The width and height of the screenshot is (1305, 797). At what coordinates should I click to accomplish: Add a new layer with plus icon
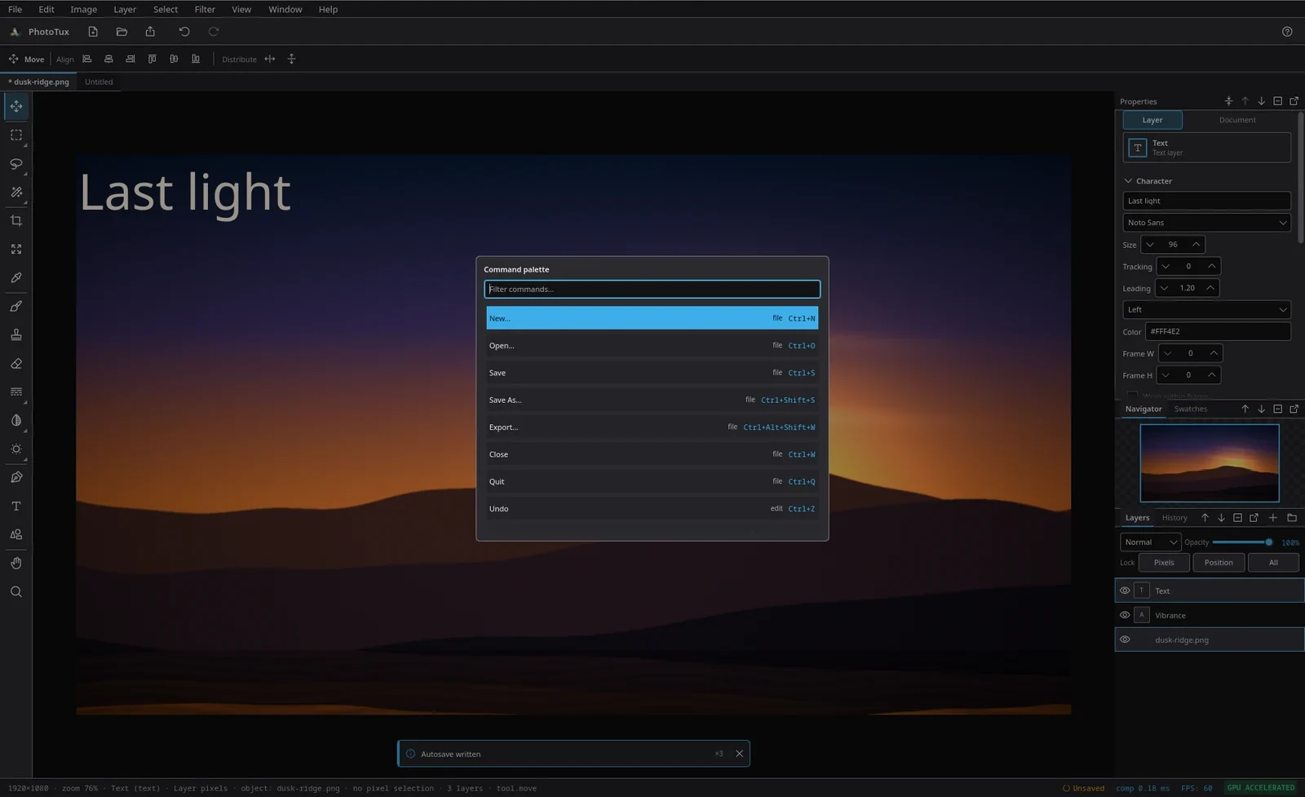(1273, 517)
